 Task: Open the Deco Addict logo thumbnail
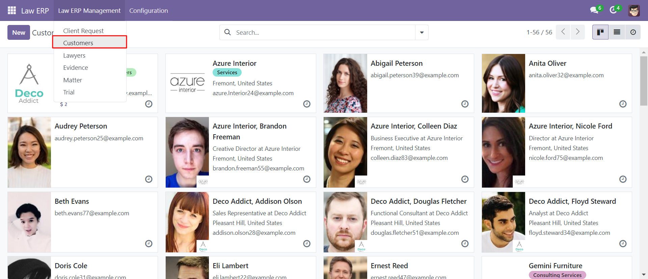click(29, 84)
